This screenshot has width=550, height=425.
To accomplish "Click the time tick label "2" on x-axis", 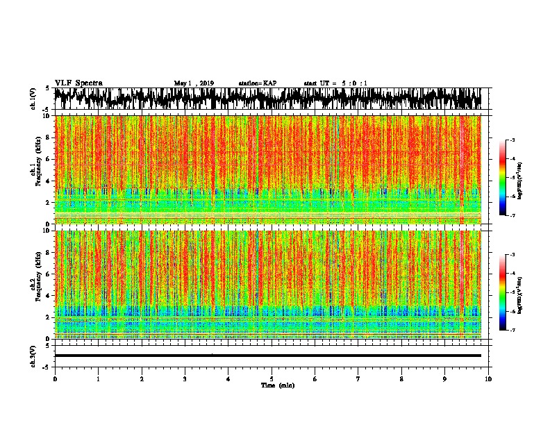I will pos(142,379).
